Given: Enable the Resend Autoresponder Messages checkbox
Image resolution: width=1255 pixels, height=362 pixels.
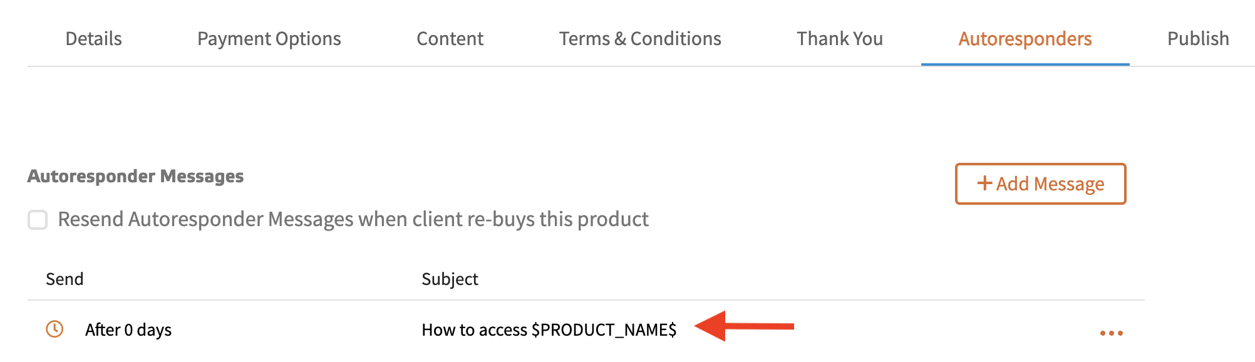Looking at the screenshot, I should pyautogui.click(x=38, y=220).
